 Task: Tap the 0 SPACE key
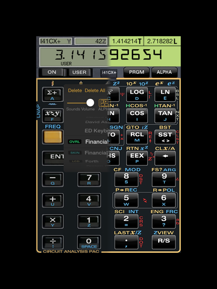[89, 242]
